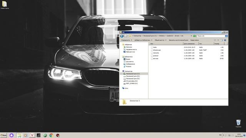Sort by Тип column header

point(206,44)
